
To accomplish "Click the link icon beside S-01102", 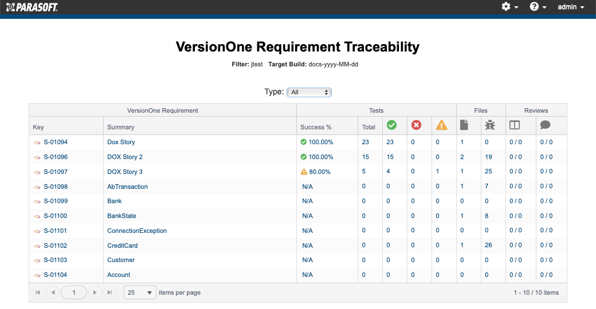I will click(x=37, y=246).
